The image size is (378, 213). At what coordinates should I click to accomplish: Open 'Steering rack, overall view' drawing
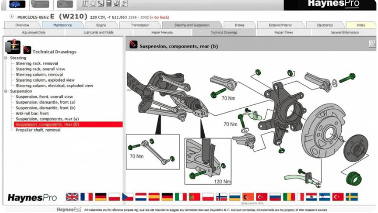coord(40,69)
